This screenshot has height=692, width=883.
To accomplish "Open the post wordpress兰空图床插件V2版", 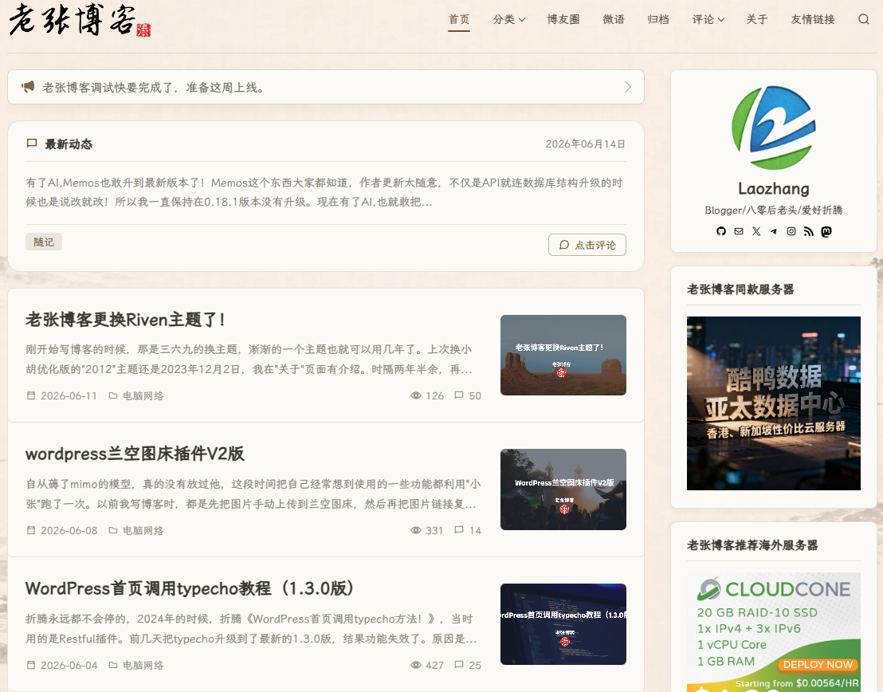I will coord(135,454).
